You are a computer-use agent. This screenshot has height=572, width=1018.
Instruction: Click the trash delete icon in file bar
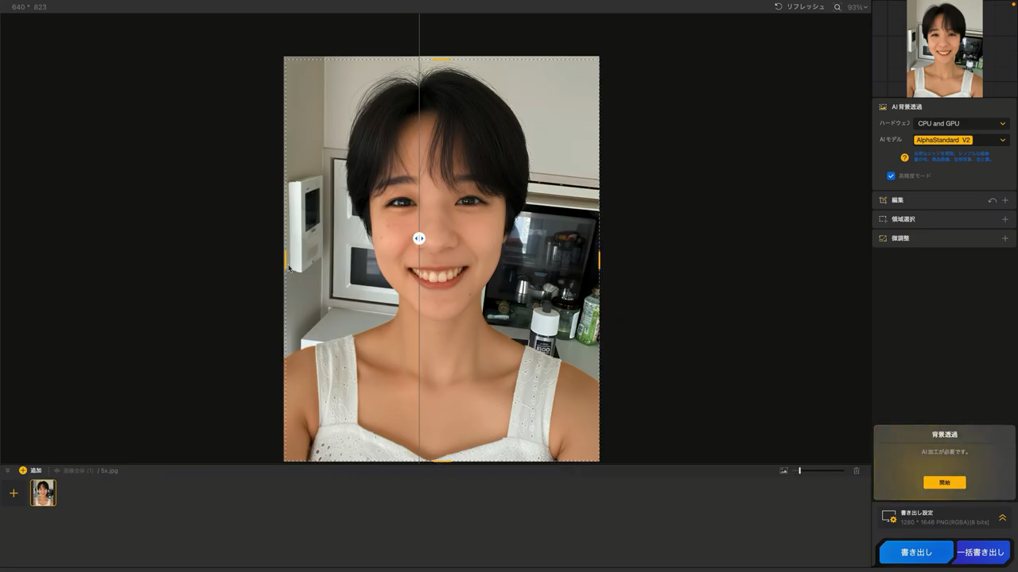(857, 470)
